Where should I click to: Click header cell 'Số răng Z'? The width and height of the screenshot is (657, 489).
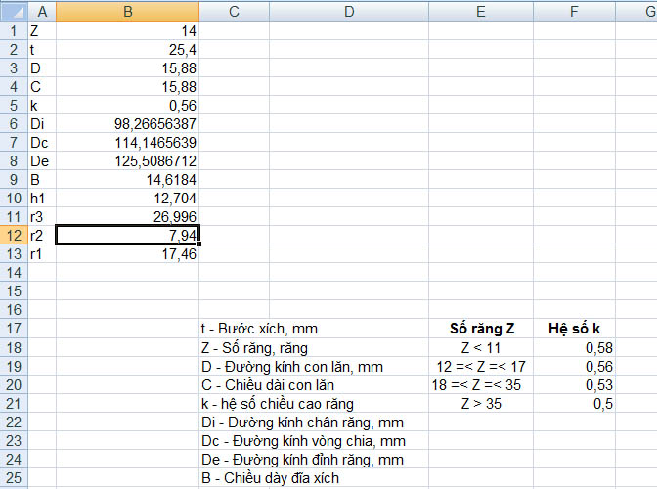pos(481,329)
